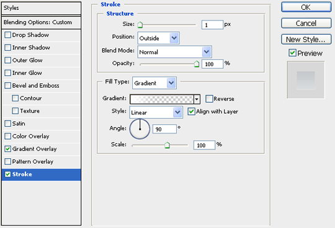Click the gradient preview bar
This screenshot has width=335, height=228.
pyautogui.click(x=162, y=99)
